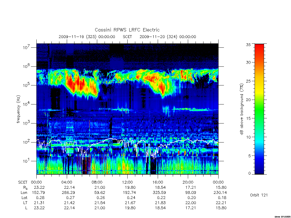291x218 pixels.
Task: Click the colorbar tick label "10"
Action: point(248,137)
